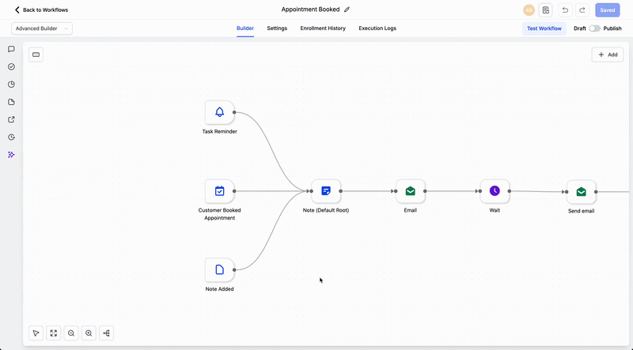
Task: Toggle the Draft/Publish switch
Action: coord(594,28)
